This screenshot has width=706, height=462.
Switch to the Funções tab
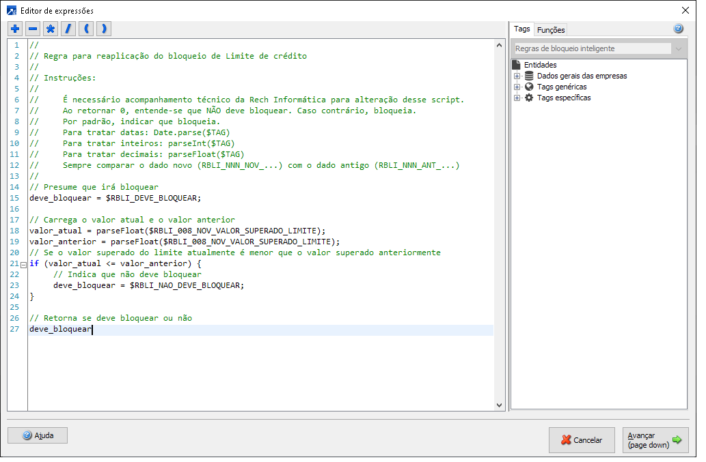tap(551, 30)
